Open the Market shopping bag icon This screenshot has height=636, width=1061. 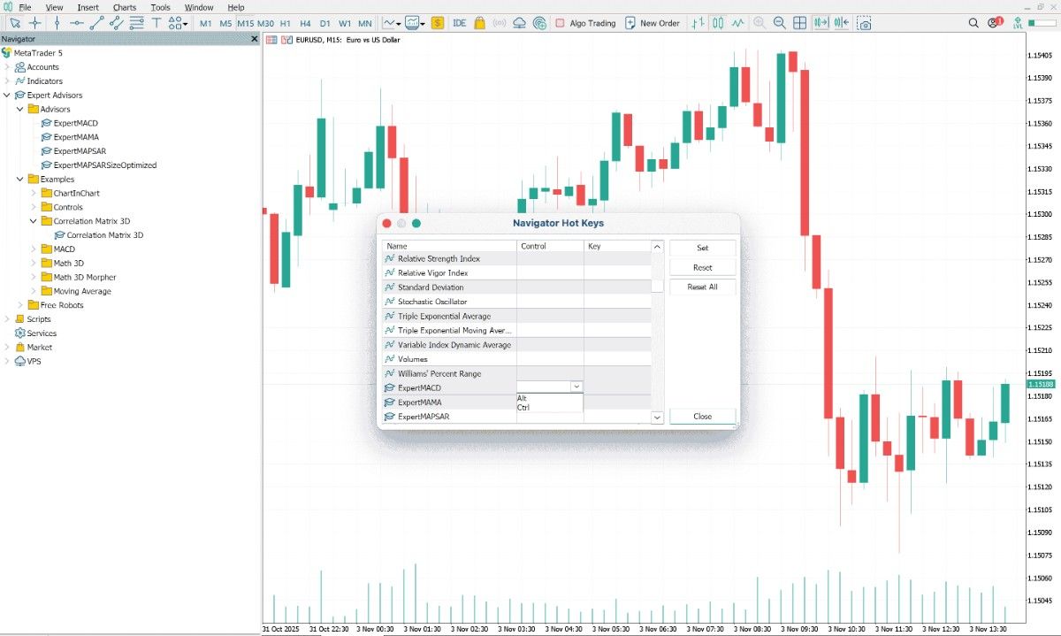(x=480, y=23)
